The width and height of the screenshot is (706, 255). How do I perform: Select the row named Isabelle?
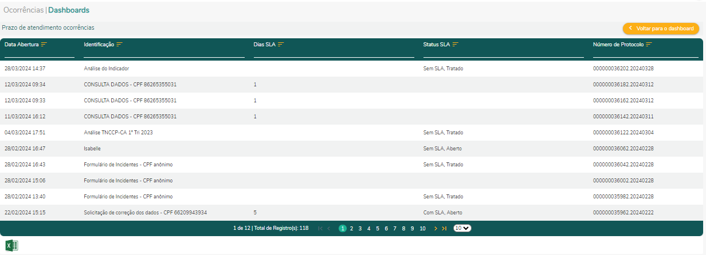[x=92, y=149]
